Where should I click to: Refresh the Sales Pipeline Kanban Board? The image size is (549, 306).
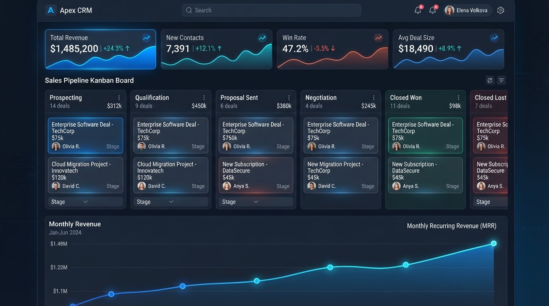pos(490,80)
